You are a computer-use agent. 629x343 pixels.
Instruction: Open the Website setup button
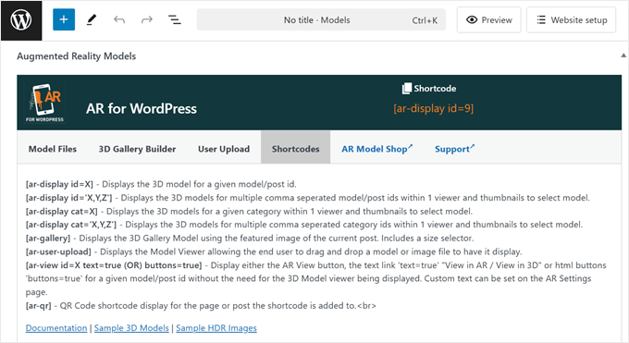(572, 19)
